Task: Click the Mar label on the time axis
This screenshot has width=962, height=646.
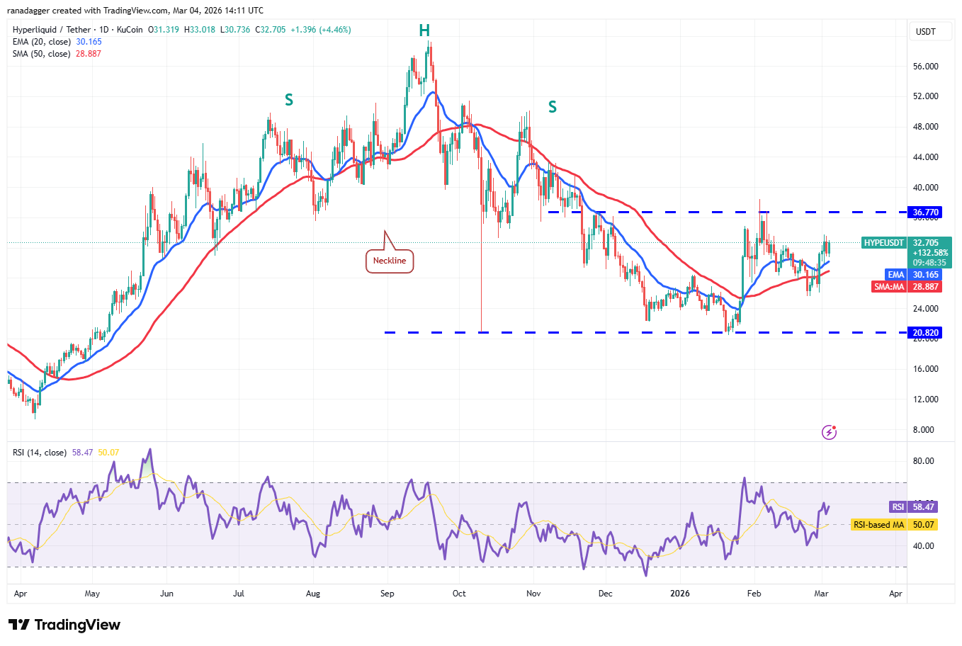Action: click(x=820, y=594)
